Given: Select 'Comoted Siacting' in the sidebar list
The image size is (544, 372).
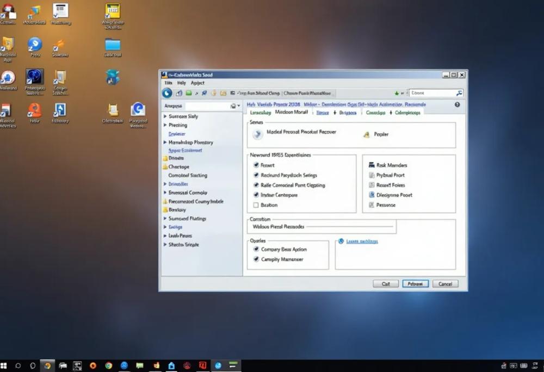Looking at the screenshot, I should click(188, 176).
